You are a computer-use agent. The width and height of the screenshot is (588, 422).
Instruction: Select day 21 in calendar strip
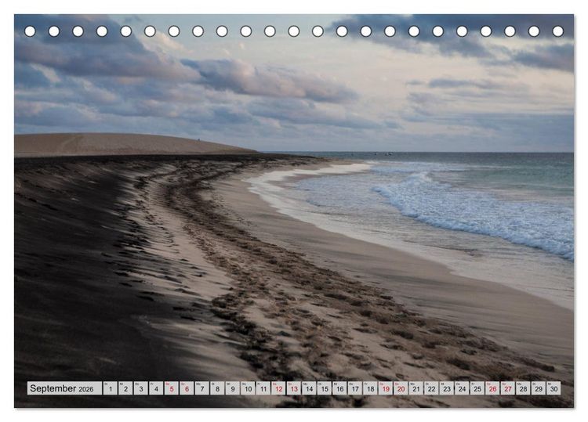point(416,388)
